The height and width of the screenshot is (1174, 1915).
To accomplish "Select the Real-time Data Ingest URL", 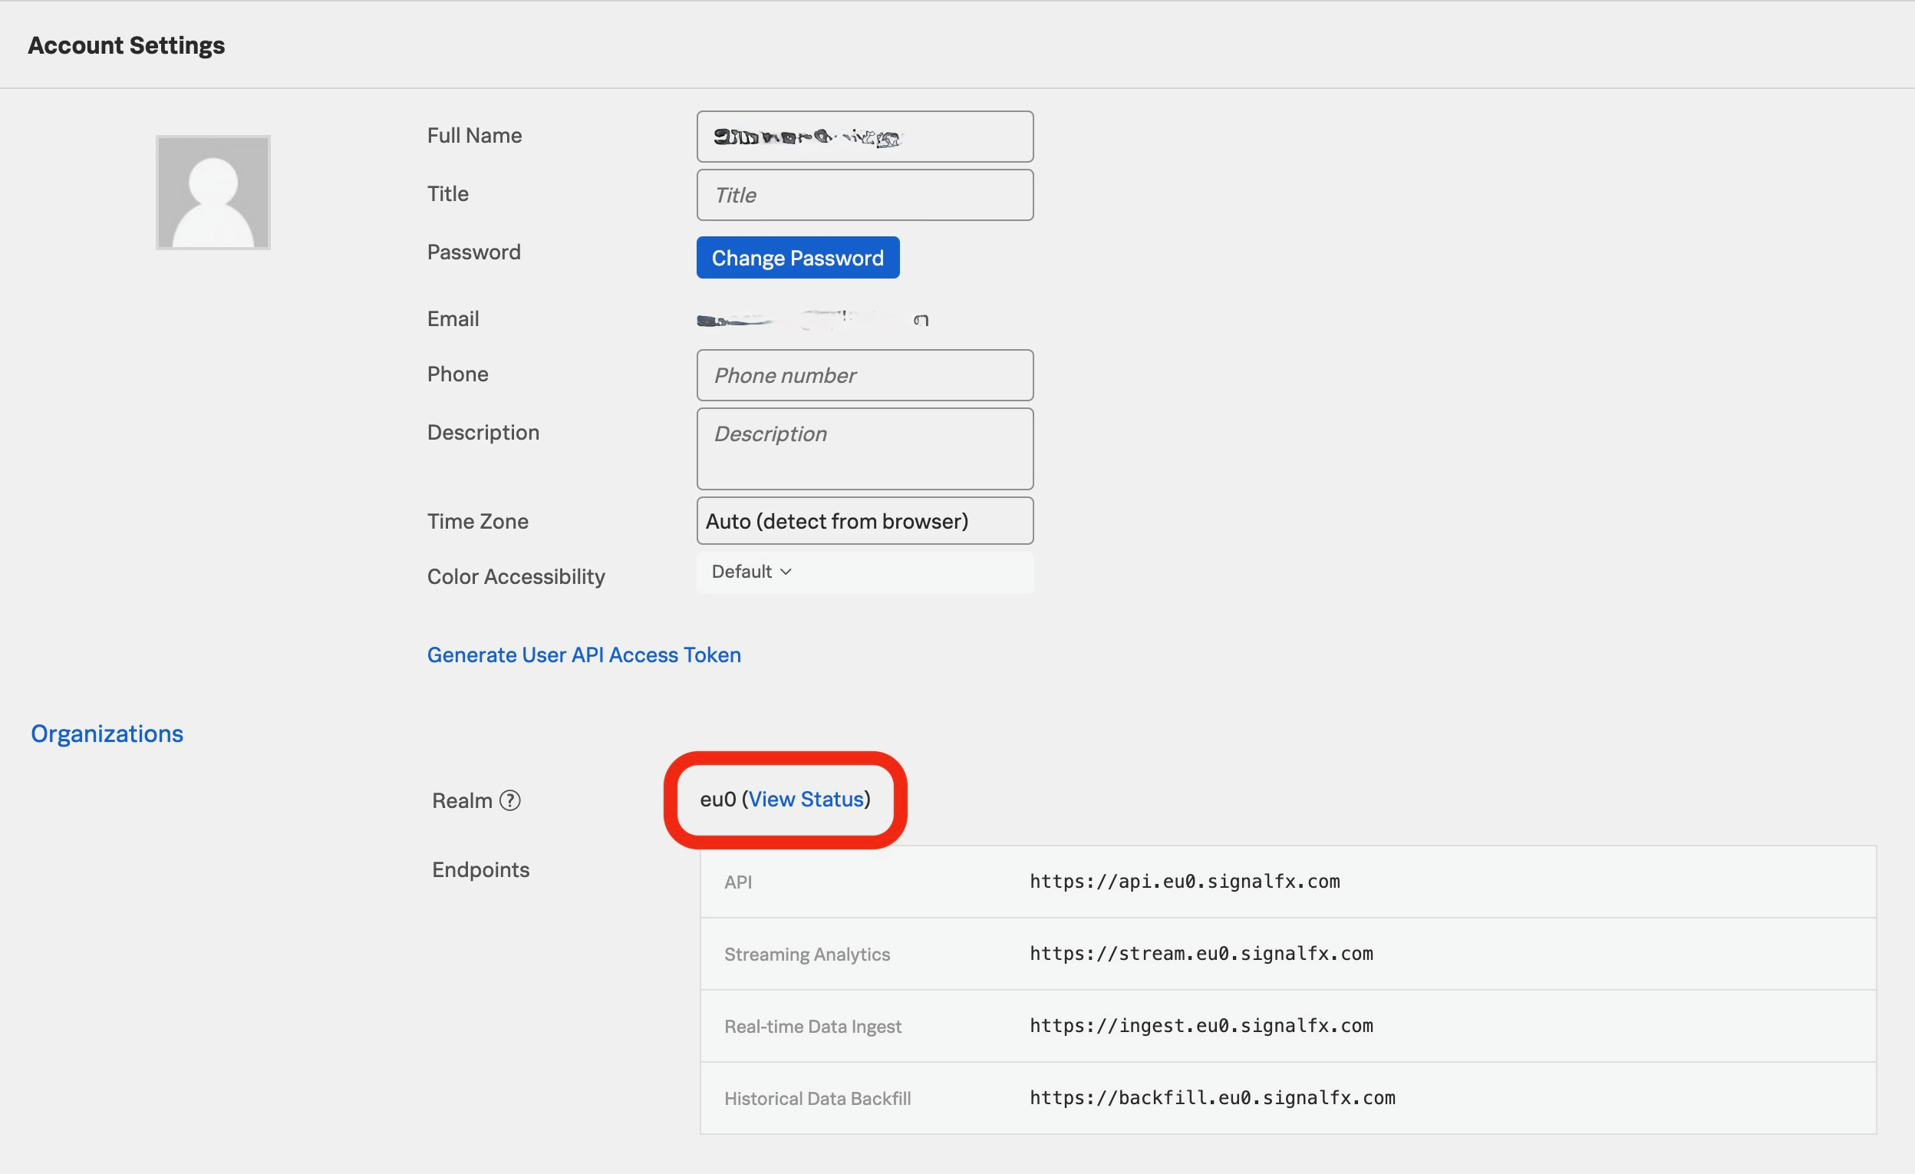I will pyautogui.click(x=1201, y=1025).
